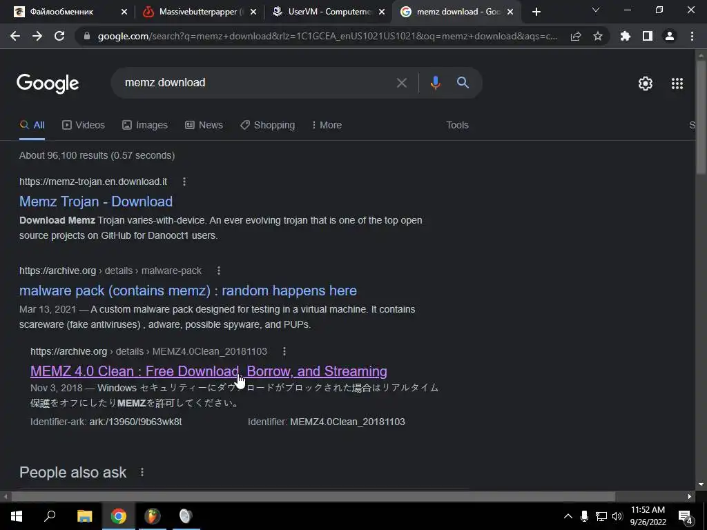The height and width of the screenshot is (530, 707).
Task: Open options beside People also ask
Action: [x=142, y=472]
